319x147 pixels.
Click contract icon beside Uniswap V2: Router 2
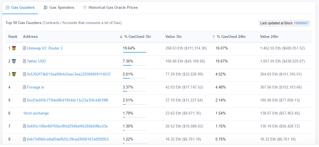[24, 48]
